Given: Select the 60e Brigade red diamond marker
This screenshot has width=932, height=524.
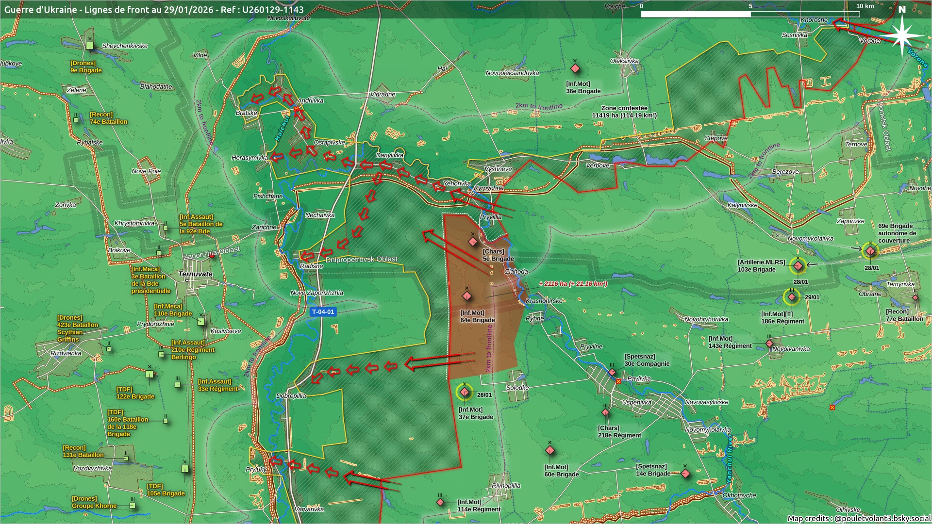Looking at the screenshot, I should (x=549, y=450).
